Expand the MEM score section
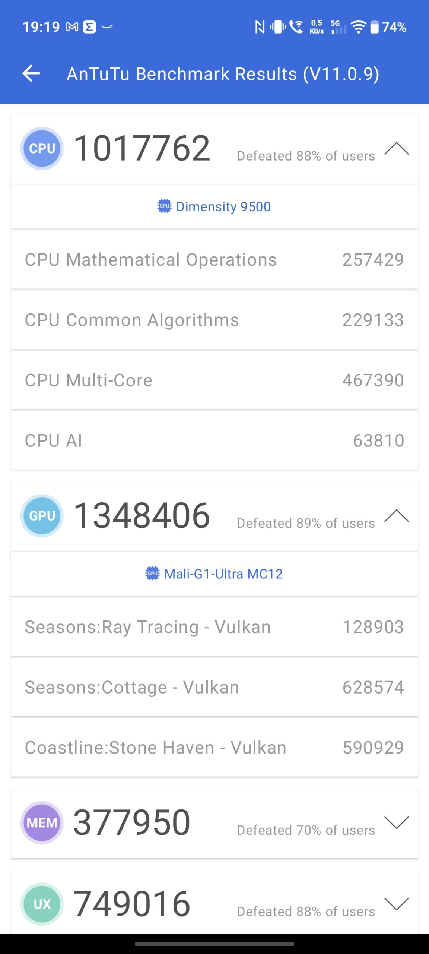The width and height of the screenshot is (429, 954). click(x=396, y=822)
